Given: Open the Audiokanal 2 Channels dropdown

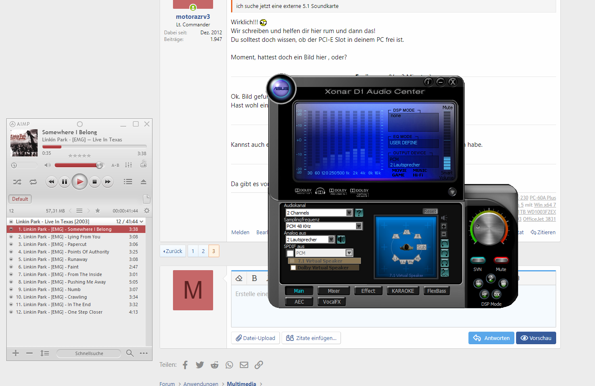Looking at the screenshot, I should coord(349,213).
